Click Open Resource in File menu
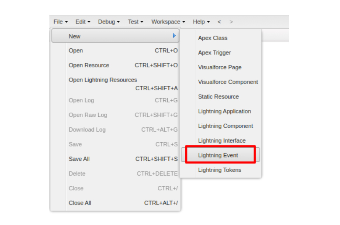The image size is (340, 225). coord(89,65)
